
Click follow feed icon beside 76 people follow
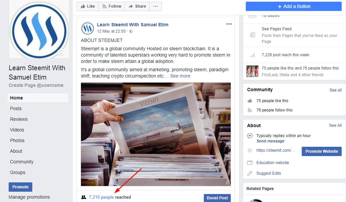(x=249, y=110)
